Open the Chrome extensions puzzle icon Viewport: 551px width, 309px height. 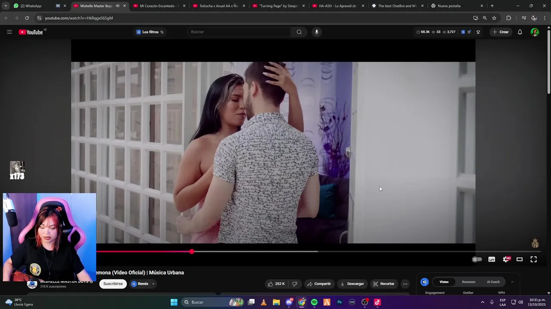point(508,18)
